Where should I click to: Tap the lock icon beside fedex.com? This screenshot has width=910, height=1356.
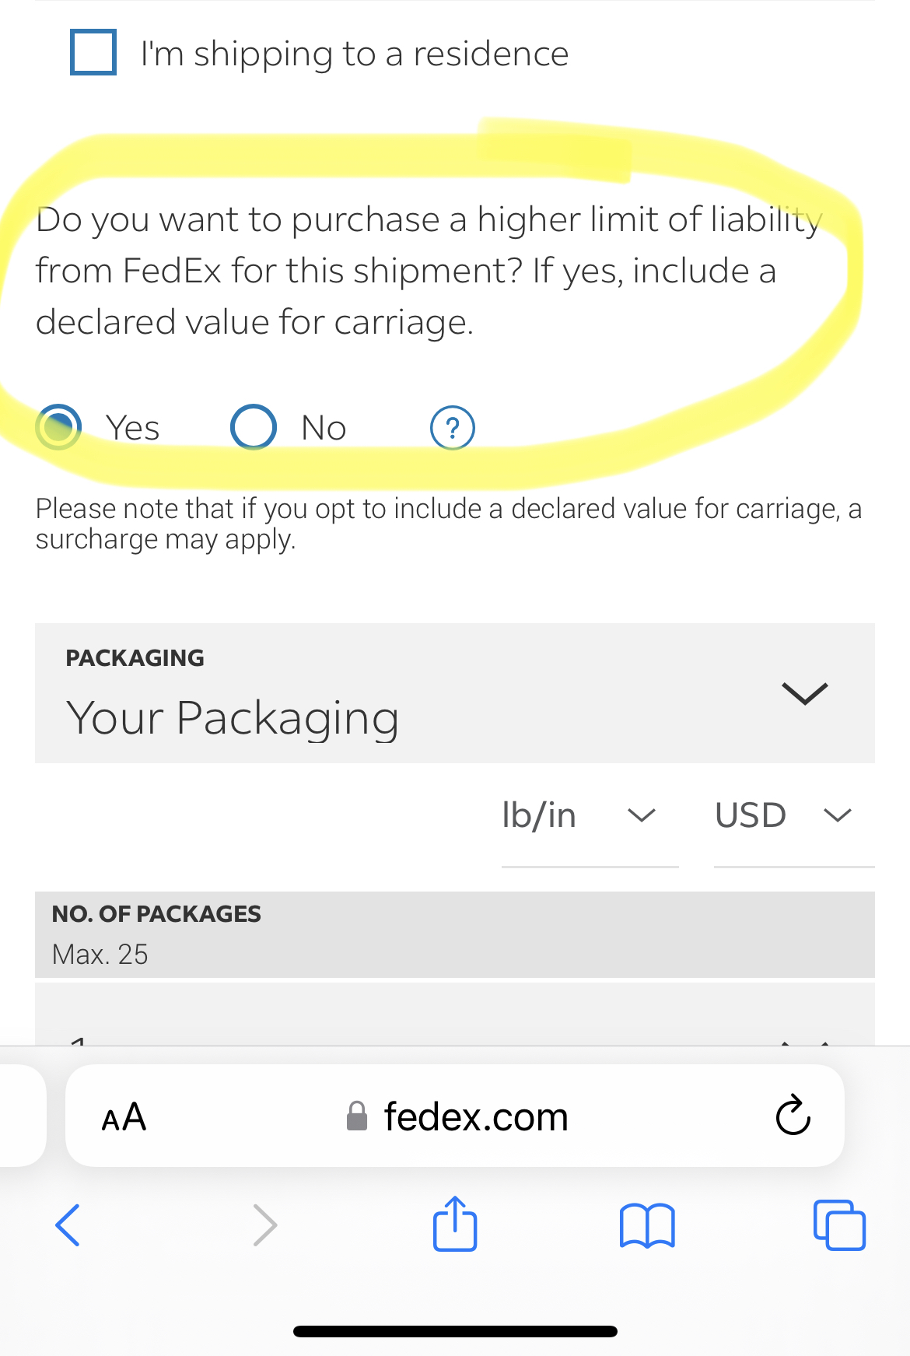click(x=357, y=1116)
